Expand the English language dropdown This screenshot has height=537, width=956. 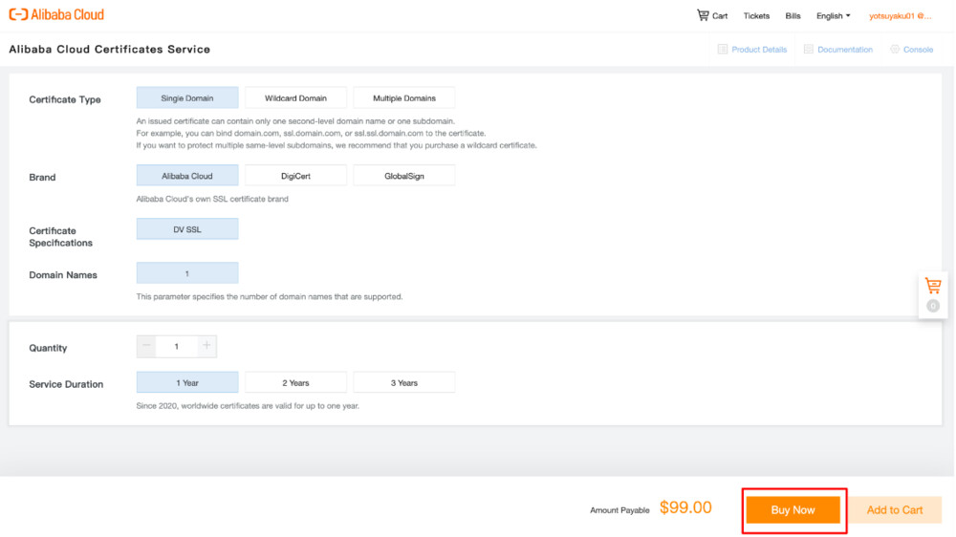coord(833,16)
